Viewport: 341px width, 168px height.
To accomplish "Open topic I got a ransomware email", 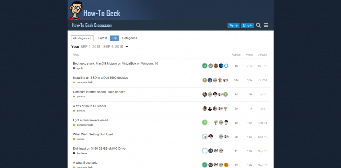I will 90,120.
